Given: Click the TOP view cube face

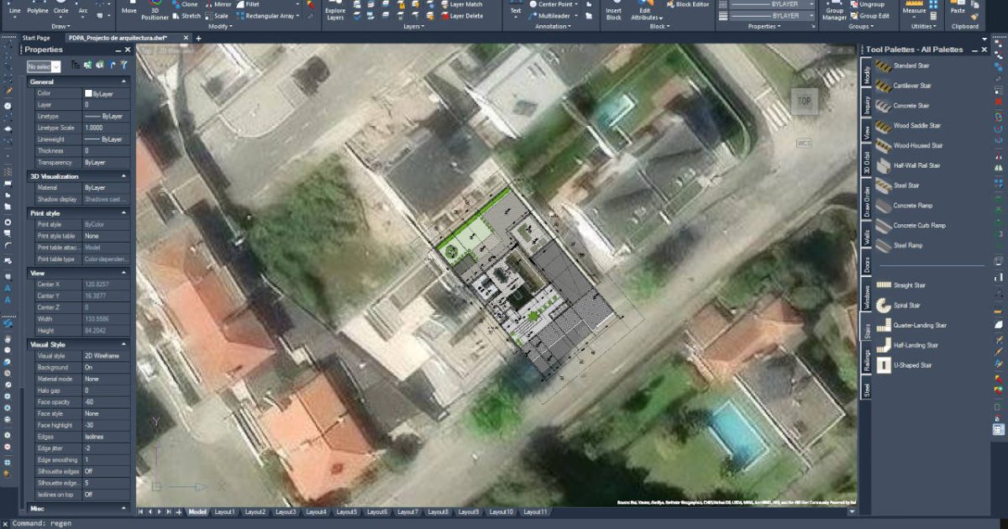Looking at the screenshot, I should tap(804, 101).
